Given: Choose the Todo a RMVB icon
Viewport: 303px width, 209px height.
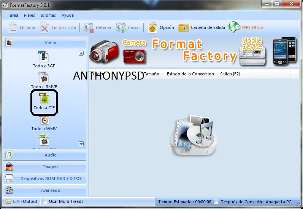Looking at the screenshot, I should [x=44, y=77].
